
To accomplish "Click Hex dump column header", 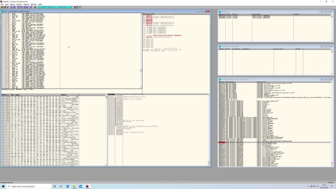I will pos(35,95).
